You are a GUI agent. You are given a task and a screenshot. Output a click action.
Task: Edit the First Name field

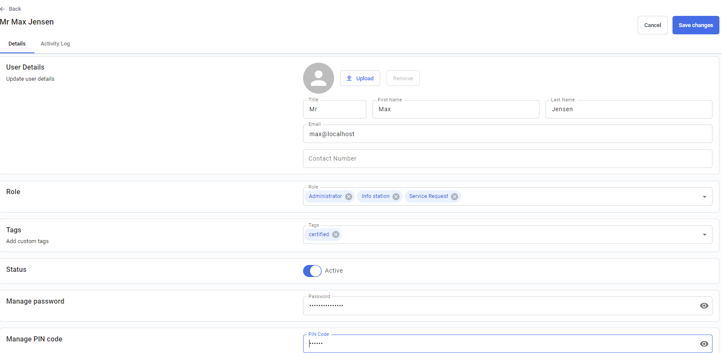[x=456, y=109]
